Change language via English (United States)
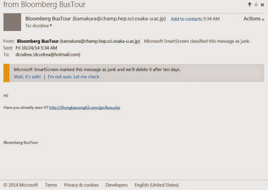Image resolution: width=268 pixels, height=190 pixels. coord(157,185)
